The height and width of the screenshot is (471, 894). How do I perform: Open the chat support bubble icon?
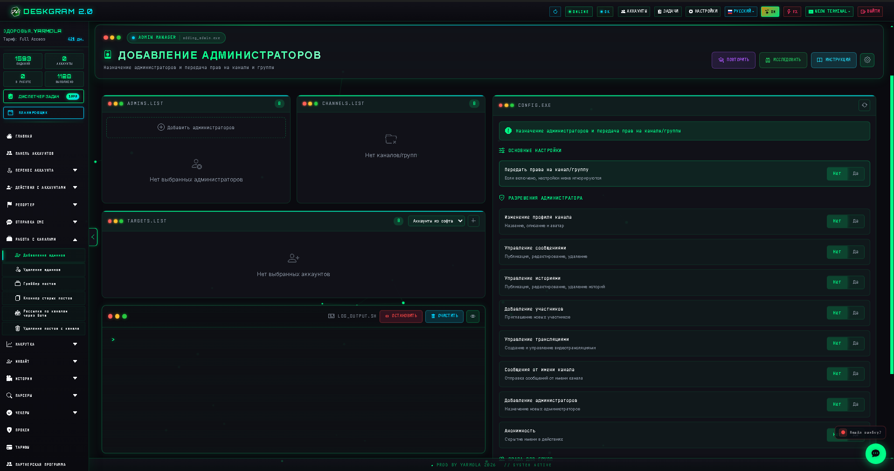pyautogui.click(x=875, y=453)
